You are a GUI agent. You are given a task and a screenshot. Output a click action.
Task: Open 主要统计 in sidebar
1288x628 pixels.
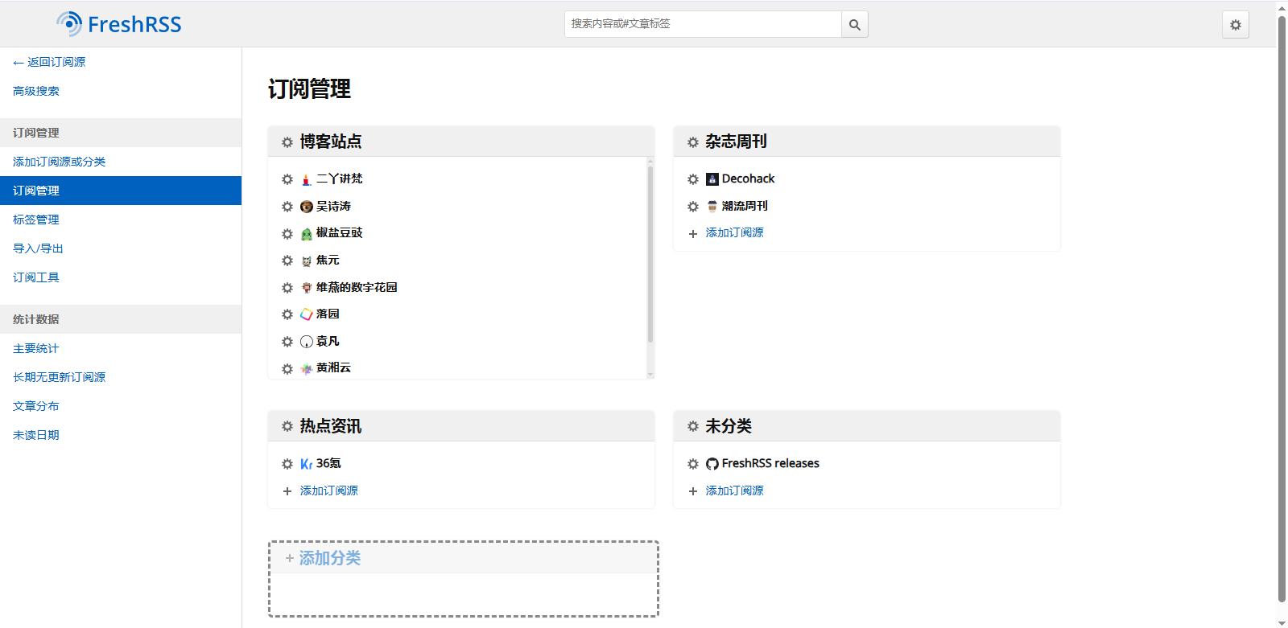point(121,348)
